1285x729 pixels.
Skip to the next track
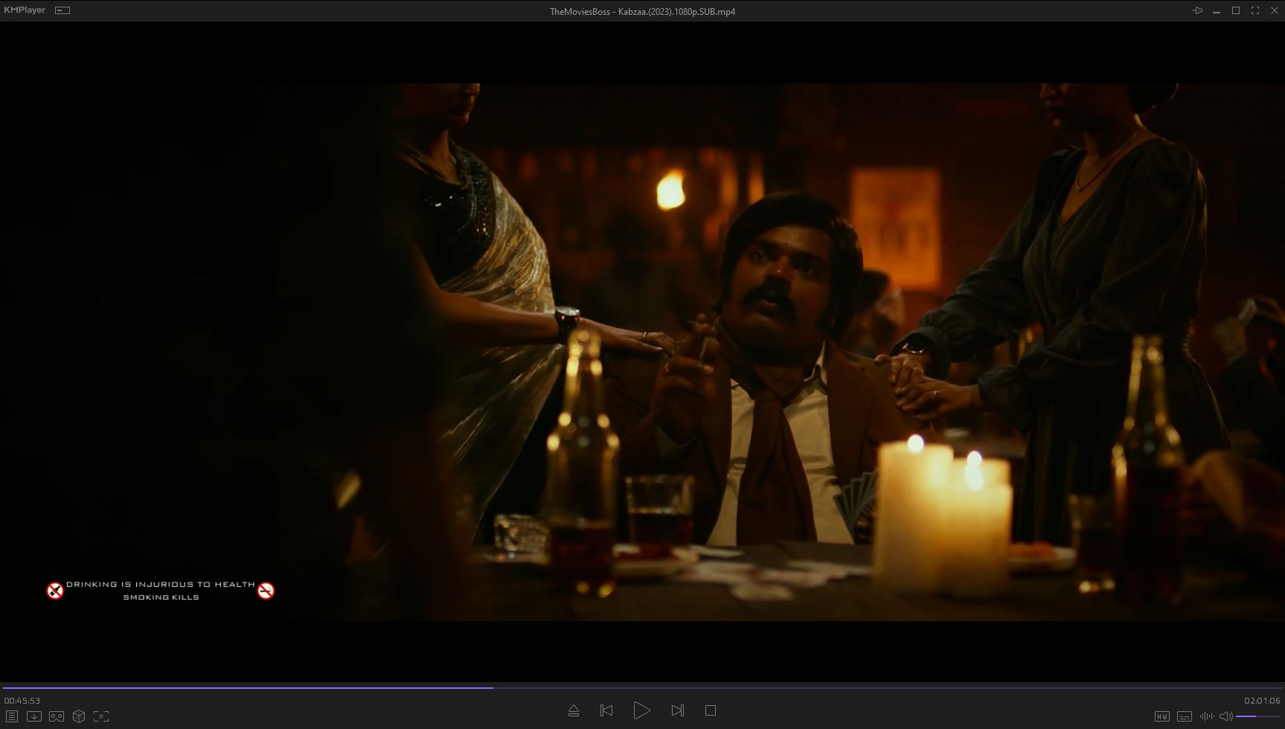tap(677, 711)
